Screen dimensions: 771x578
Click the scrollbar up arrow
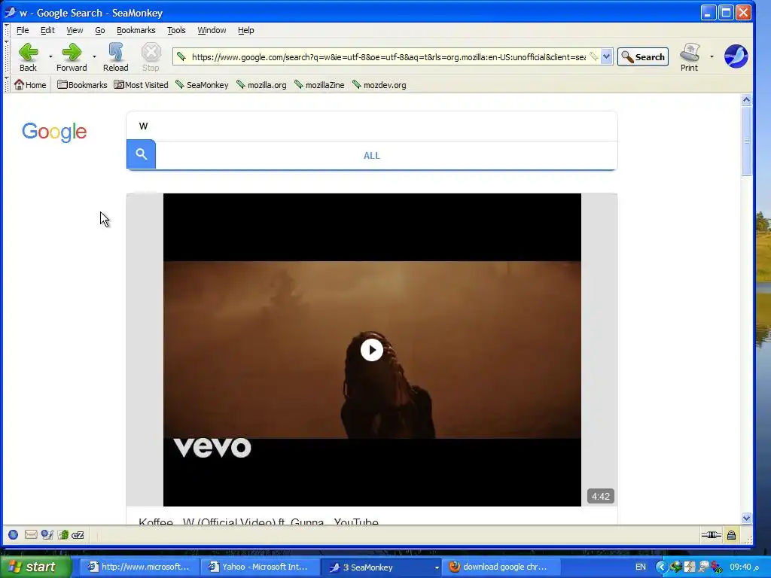(x=746, y=100)
